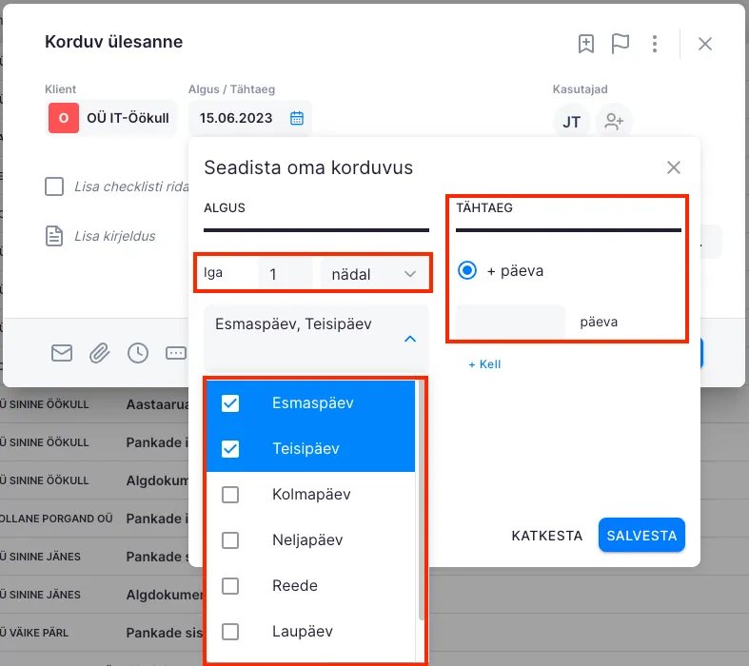Screen dimensions: 749x666
Task: Click the envelope email icon
Action: coord(62,353)
